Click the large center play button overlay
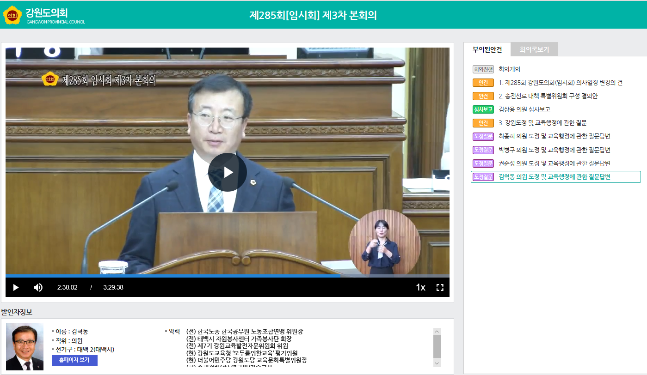The width and height of the screenshot is (647, 375). (227, 172)
